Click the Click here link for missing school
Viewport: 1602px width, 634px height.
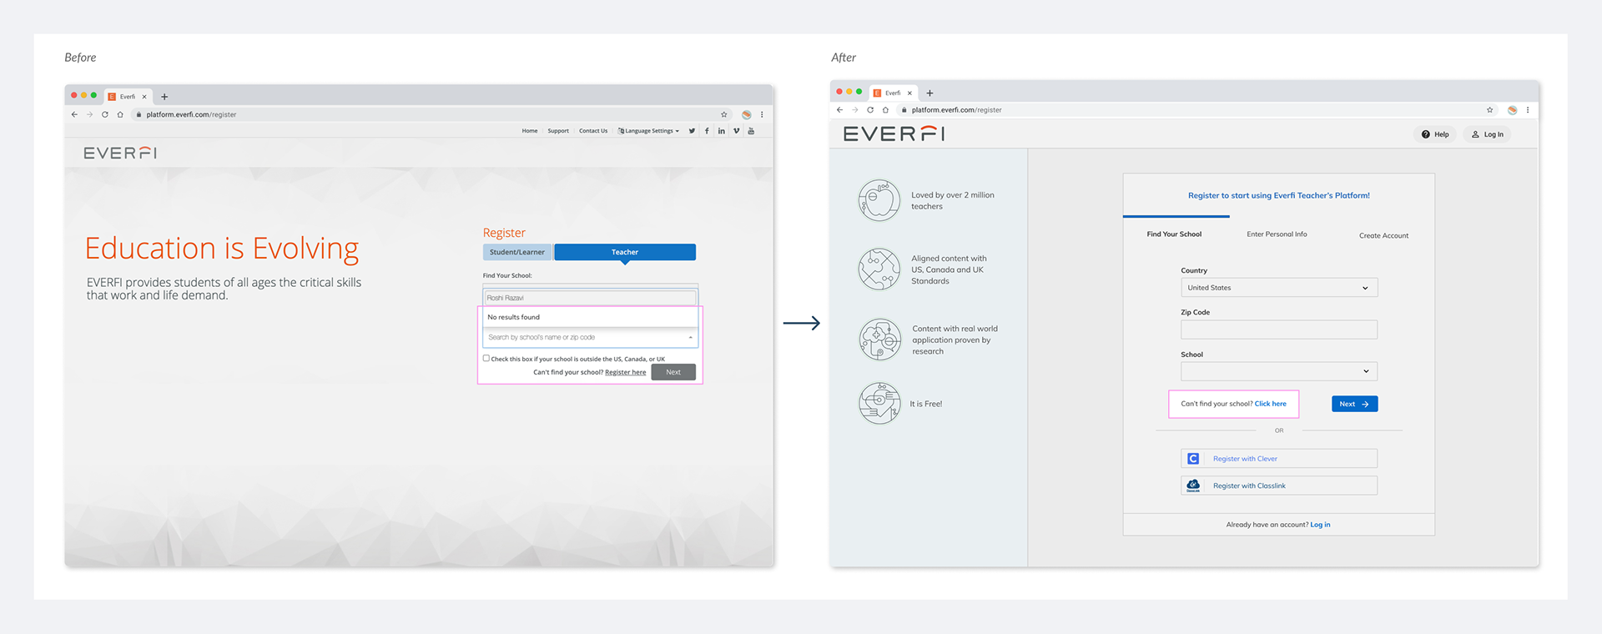(1270, 404)
